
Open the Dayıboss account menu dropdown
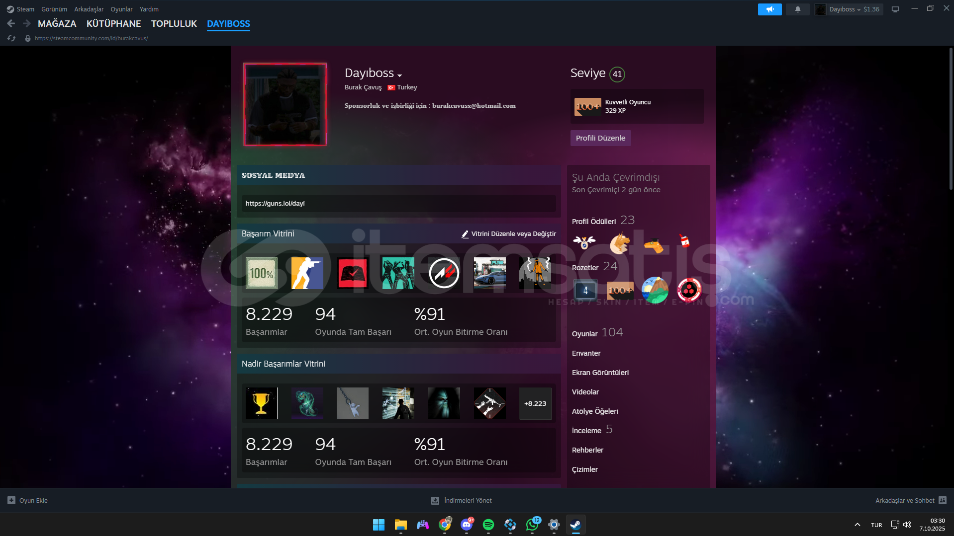point(849,9)
